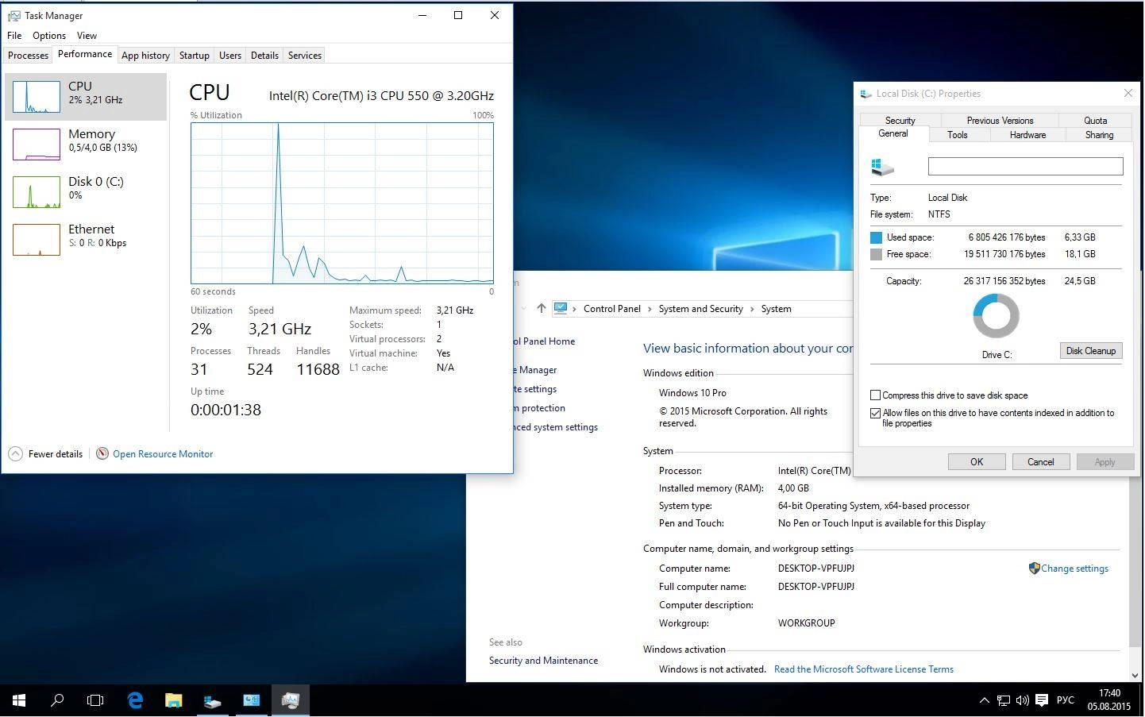The image size is (1145, 717).
Task: Open the Quota tab
Action: click(1096, 121)
